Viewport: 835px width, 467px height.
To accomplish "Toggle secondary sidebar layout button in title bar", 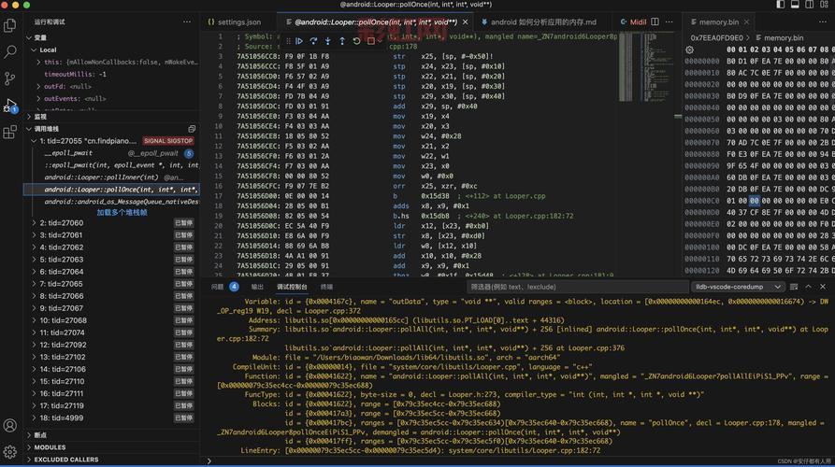I will pyautogui.click(x=810, y=5).
